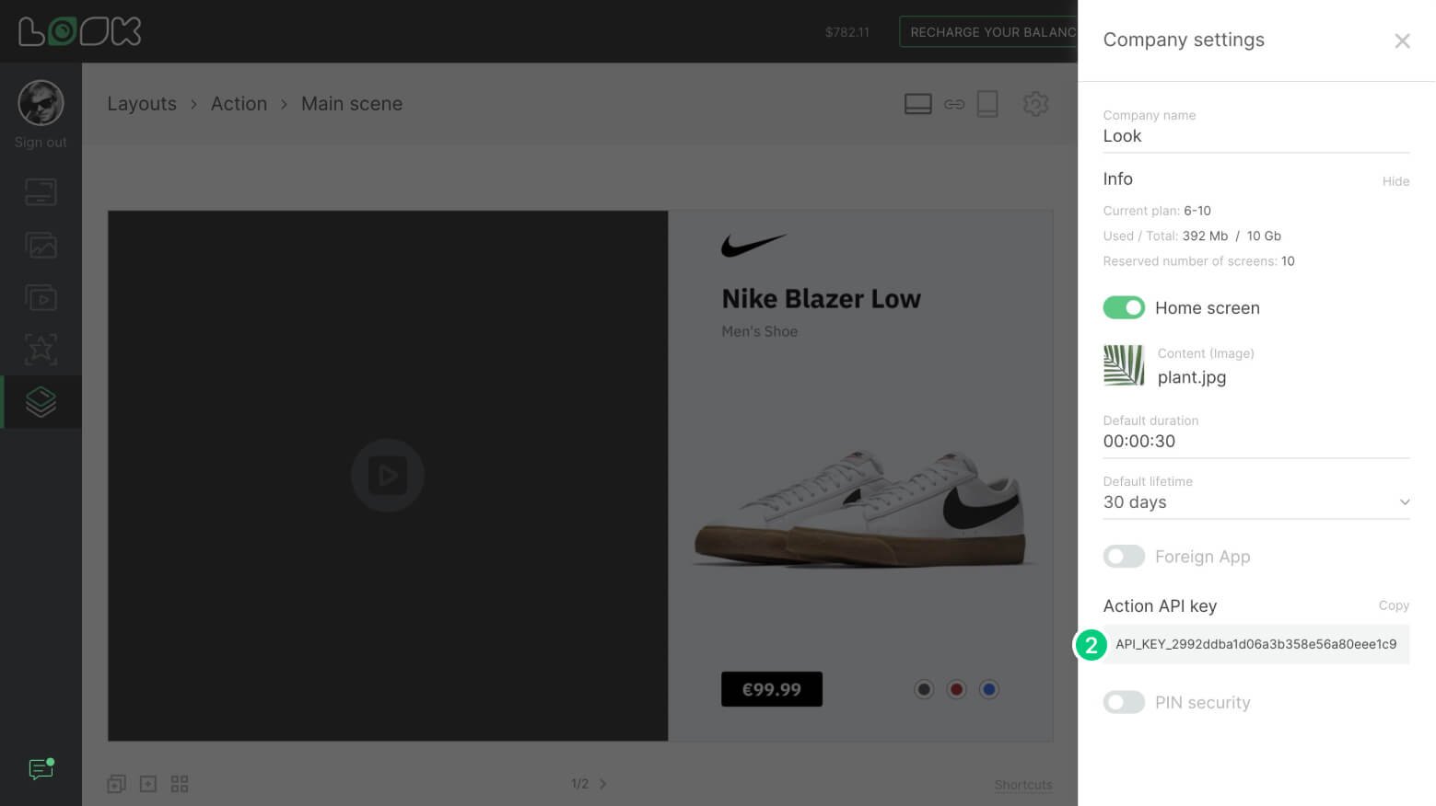The height and width of the screenshot is (806, 1436).
Task: Click the star-shaped apps icon in the sidebar
Action: [41, 350]
